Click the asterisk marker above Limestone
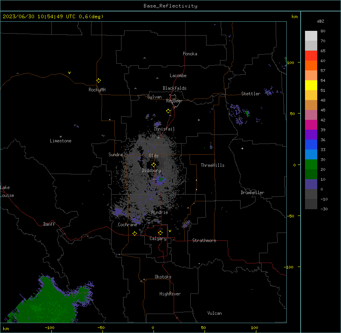Image resolution: width=341 pixels, height=333 pixels. (x=61, y=137)
